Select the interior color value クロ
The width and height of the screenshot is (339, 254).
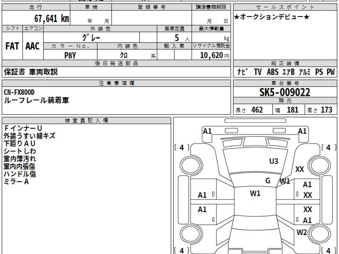[x=124, y=55]
